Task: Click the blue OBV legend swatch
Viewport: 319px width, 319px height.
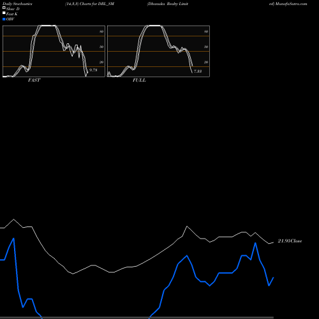Action: [x=4, y=19]
